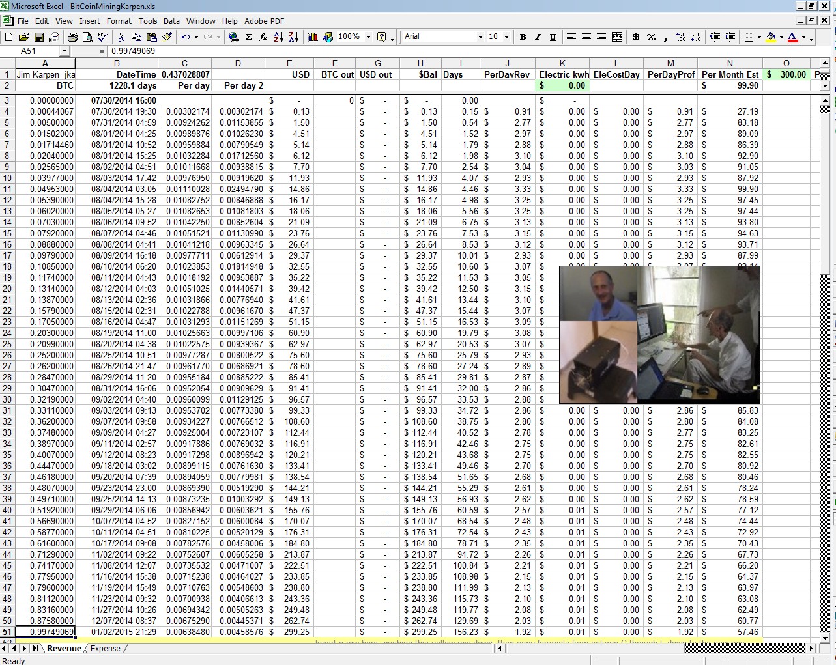Create a new blank workbook
The width and height of the screenshot is (836, 665).
click(8, 37)
